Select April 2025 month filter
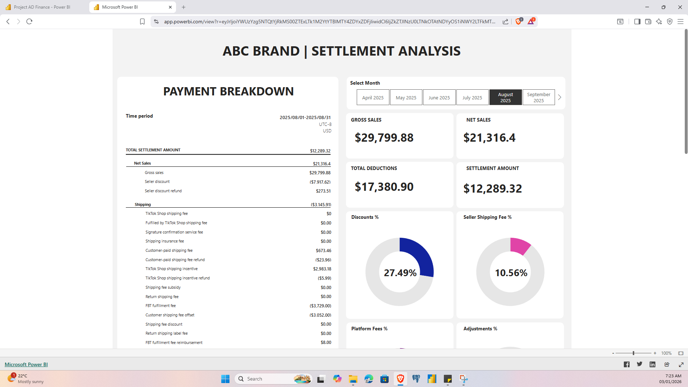Viewport: 688px width, 387px height. pyautogui.click(x=373, y=98)
